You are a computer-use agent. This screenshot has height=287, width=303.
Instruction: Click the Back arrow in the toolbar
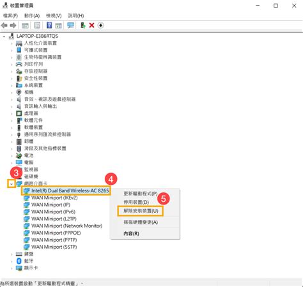[x=4, y=26]
